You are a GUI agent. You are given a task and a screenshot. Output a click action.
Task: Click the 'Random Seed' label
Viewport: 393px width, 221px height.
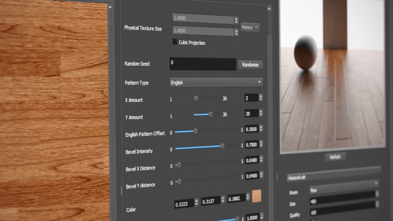pos(137,64)
